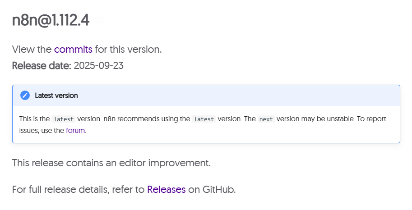The height and width of the screenshot is (210, 412).
Task: Click the "Latest version" note title
Action: pyautogui.click(x=56, y=96)
